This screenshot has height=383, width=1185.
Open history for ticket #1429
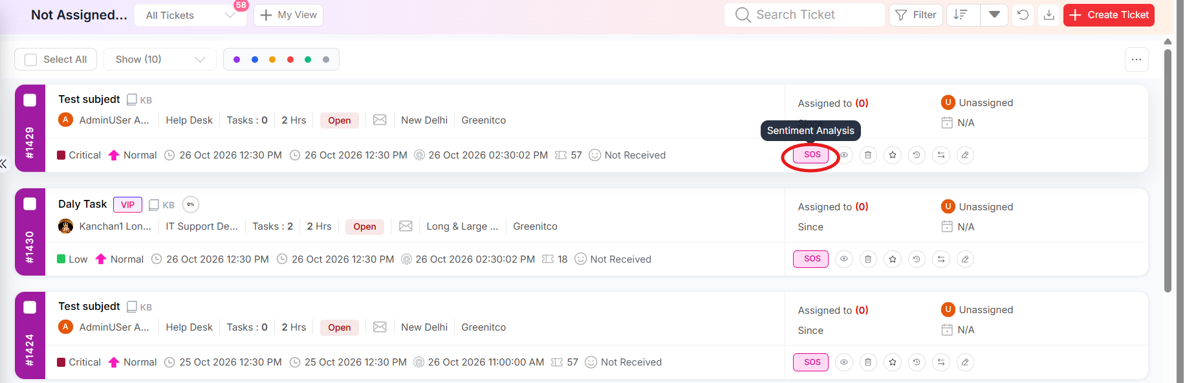tap(917, 155)
